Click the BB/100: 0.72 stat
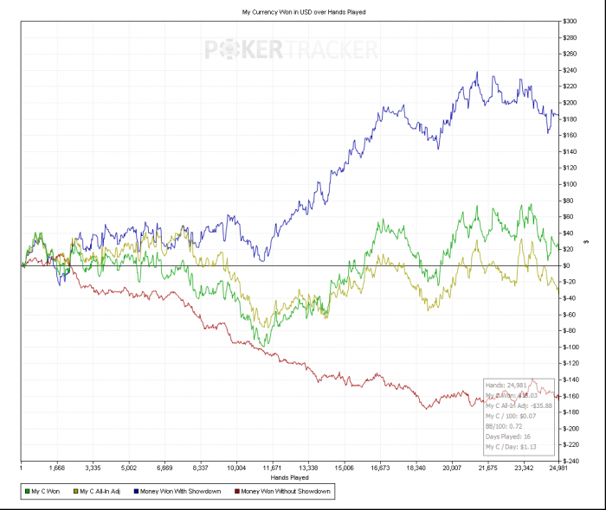The height and width of the screenshot is (510, 606). pyautogui.click(x=504, y=426)
